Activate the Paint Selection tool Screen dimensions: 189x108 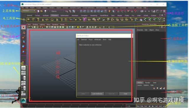point(24,37)
